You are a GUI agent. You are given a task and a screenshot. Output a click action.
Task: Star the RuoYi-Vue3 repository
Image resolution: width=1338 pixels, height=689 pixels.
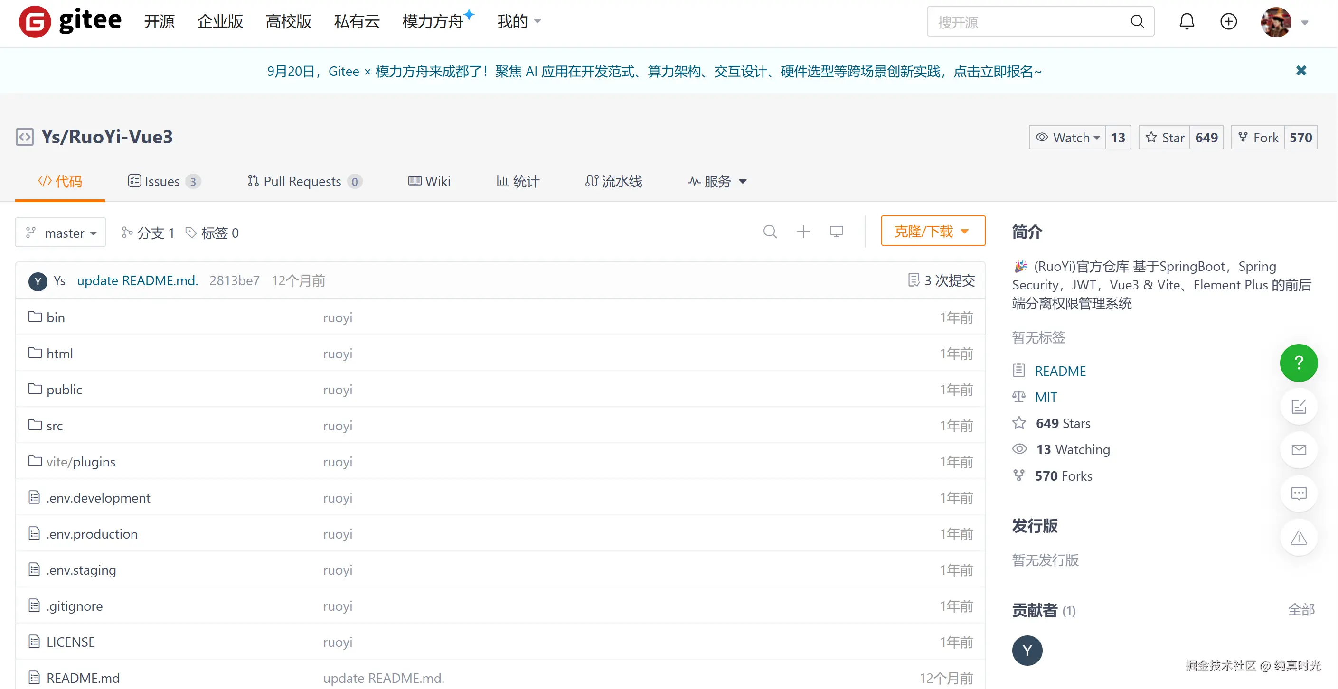(x=1164, y=138)
